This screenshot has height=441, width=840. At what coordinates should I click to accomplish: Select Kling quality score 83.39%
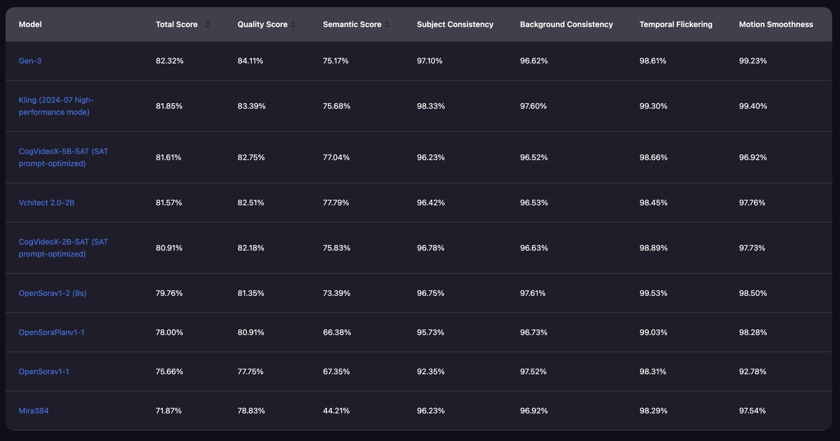[x=251, y=106]
